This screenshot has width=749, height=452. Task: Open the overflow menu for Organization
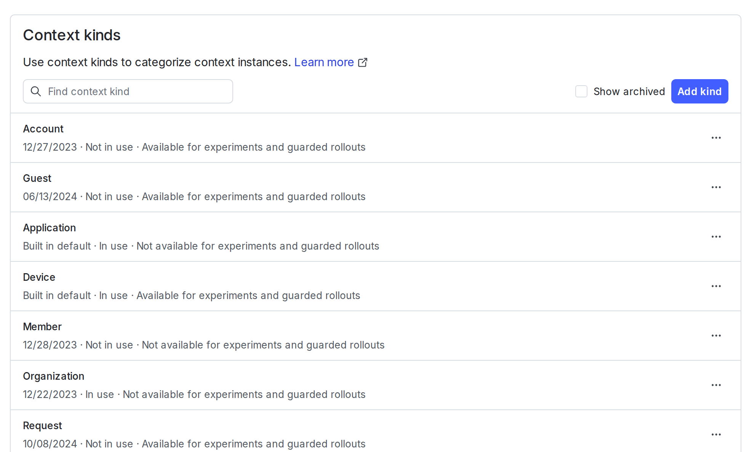click(716, 385)
